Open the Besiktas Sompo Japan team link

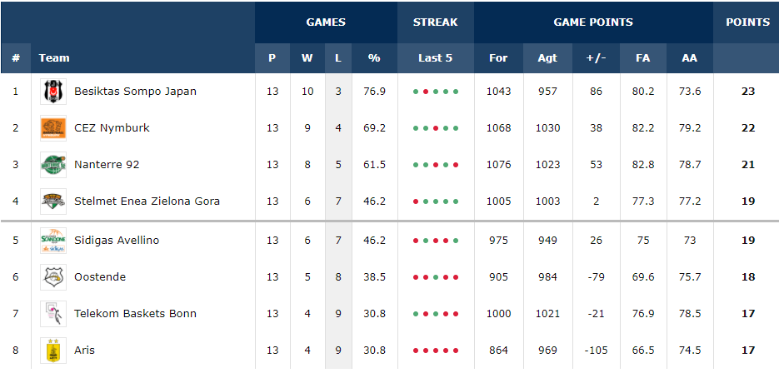click(135, 92)
